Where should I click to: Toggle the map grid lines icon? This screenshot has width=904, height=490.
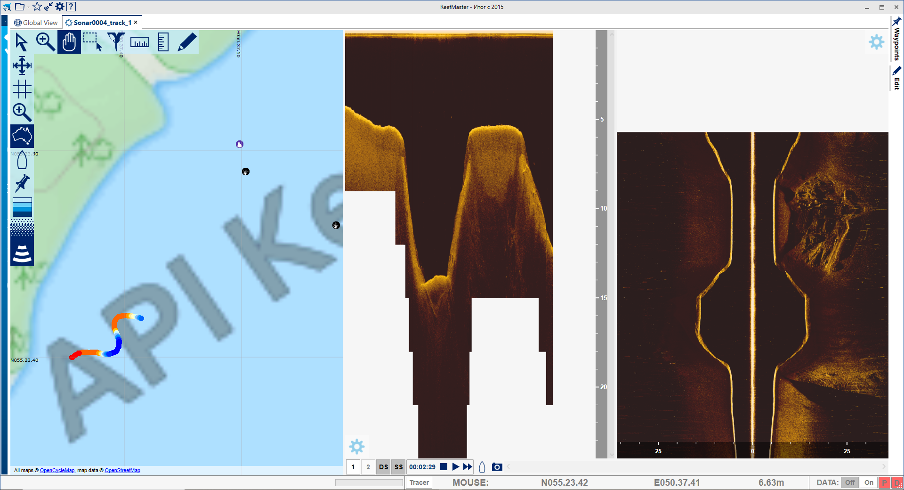pyautogui.click(x=22, y=89)
